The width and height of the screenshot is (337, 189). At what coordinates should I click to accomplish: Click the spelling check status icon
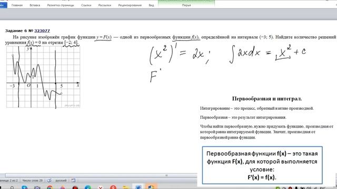click(49, 181)
